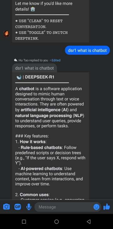
Task: Open recent apps with square button
Action: 24,221
